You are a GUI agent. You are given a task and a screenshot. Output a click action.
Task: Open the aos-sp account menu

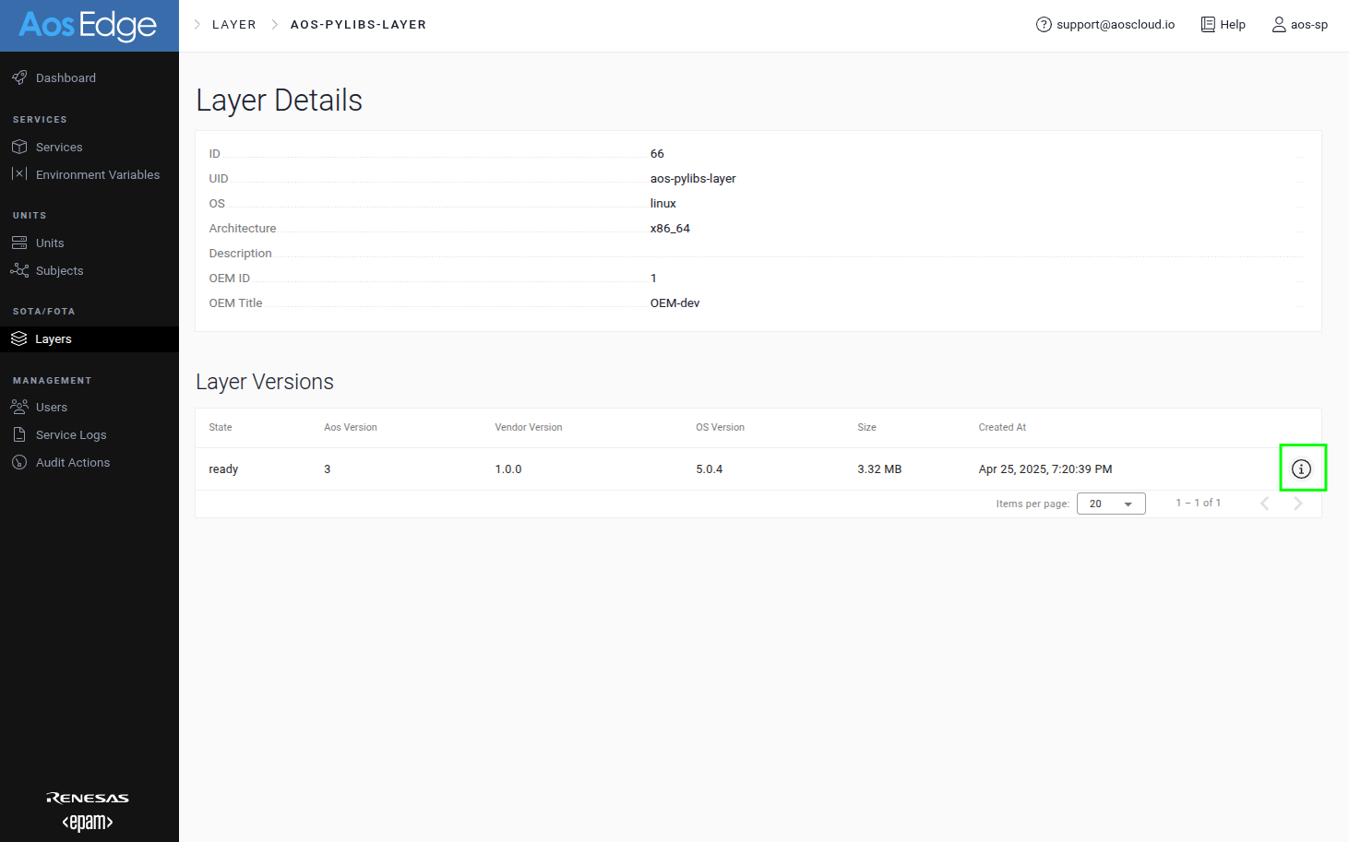pyautogui.click(x=1300, y=24)
